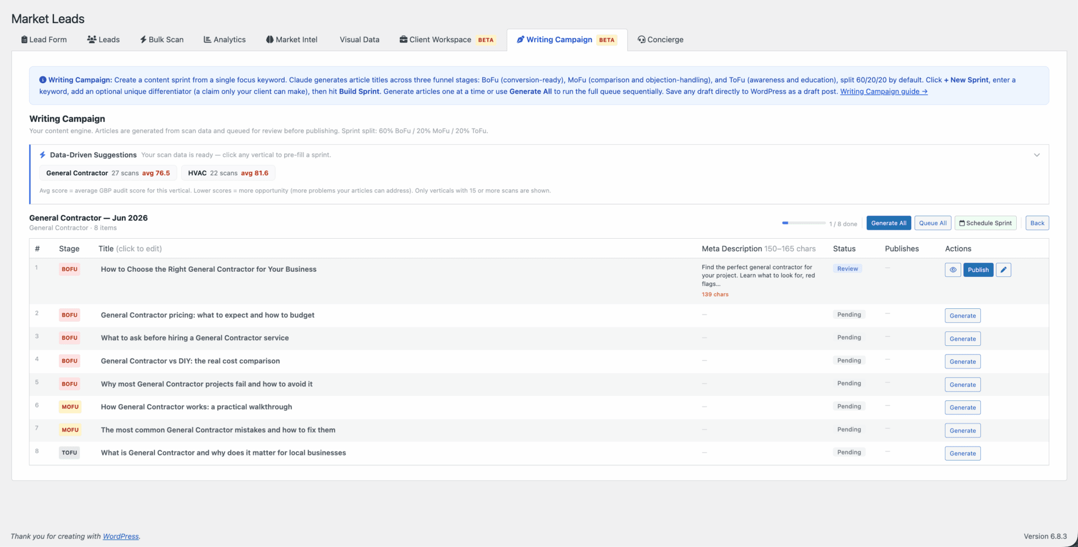This screenshot has width=1078, height=547.
Task: Click the Generate All button
Action: click(889, 223)
